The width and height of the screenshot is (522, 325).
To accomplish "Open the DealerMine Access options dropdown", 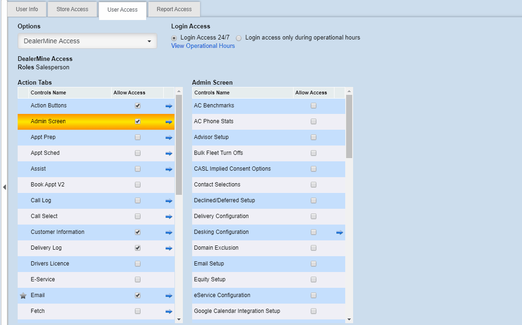I will point(87,41).
